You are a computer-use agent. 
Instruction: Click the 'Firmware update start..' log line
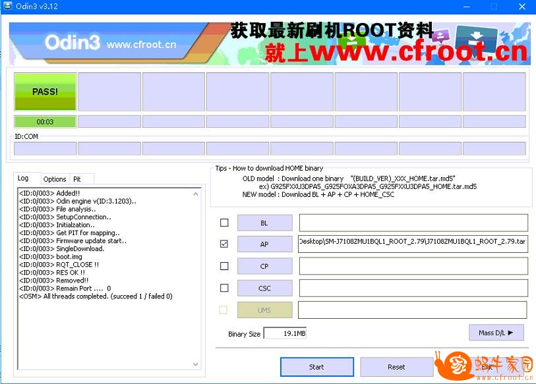pyautogui.click(x=73, y=241)
